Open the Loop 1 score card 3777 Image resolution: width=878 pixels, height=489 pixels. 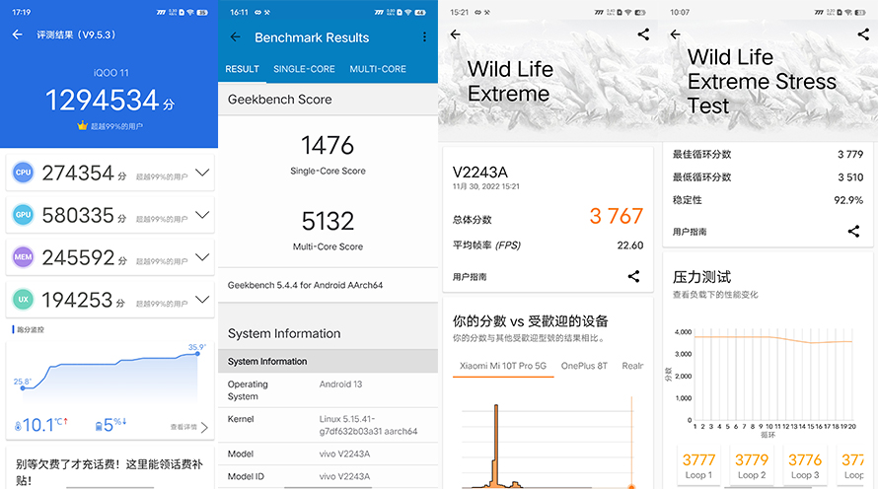point(698,465)
